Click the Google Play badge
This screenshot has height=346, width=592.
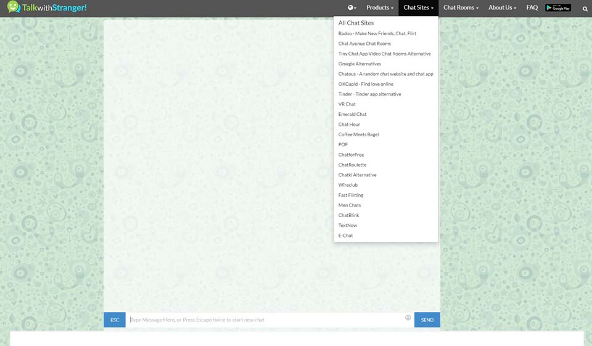557,8
